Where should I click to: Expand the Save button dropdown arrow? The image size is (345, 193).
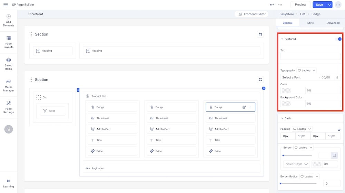pyautogui.click(x=329, y=5)
